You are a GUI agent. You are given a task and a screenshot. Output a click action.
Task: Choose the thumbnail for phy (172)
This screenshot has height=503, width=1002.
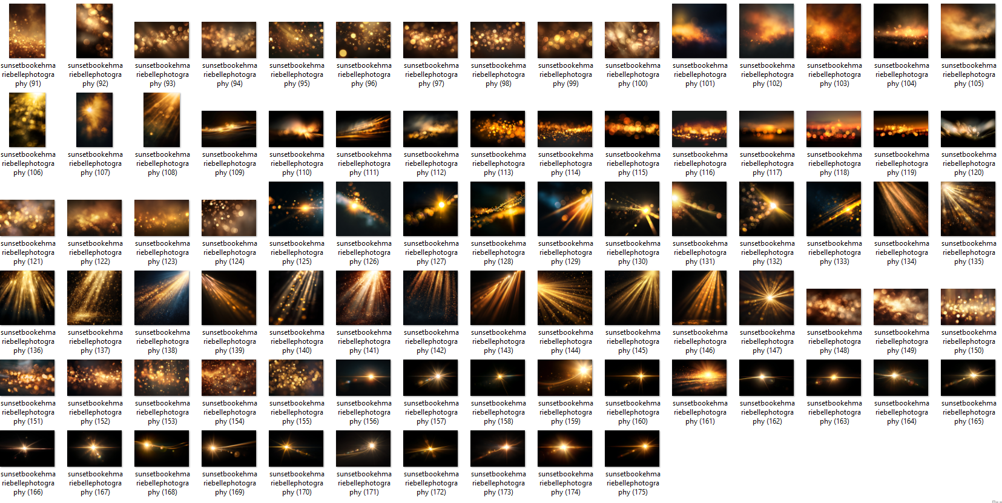(430, 449)
